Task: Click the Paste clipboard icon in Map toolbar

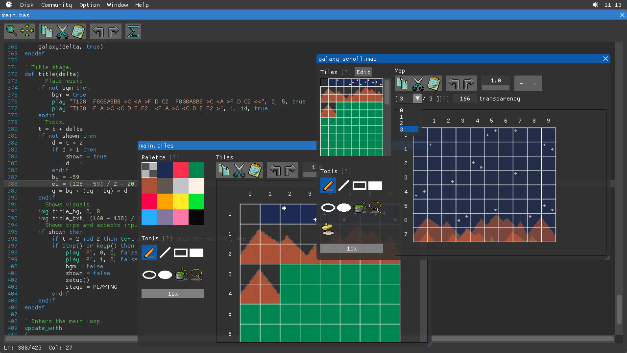Action: (434, 83)
